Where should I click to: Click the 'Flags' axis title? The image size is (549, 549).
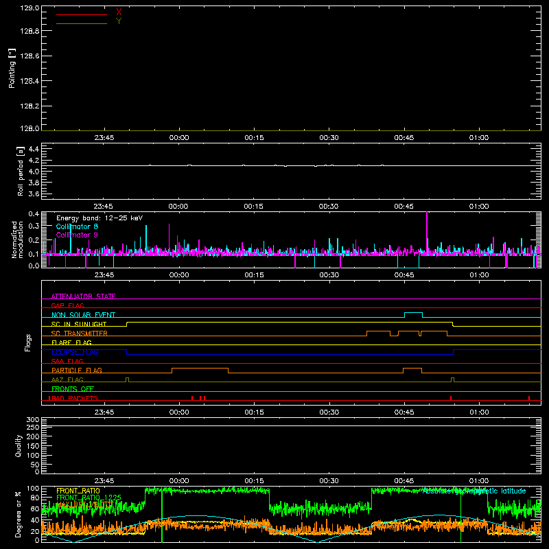28,342
